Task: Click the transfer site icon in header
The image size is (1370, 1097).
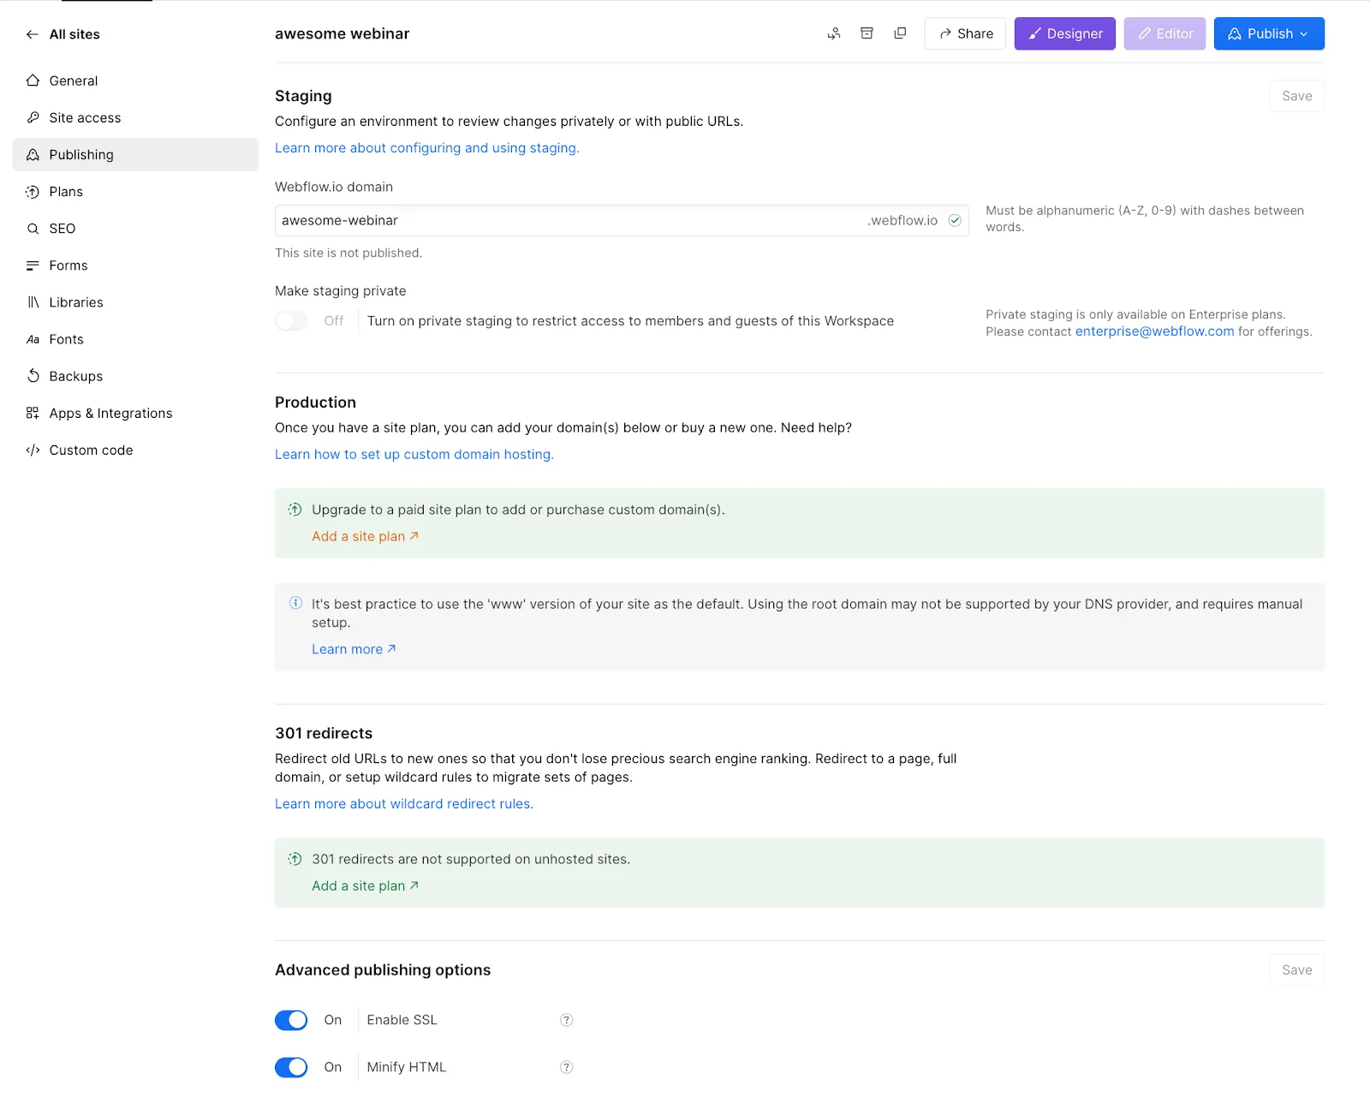Action: click(x=833, y=33)
